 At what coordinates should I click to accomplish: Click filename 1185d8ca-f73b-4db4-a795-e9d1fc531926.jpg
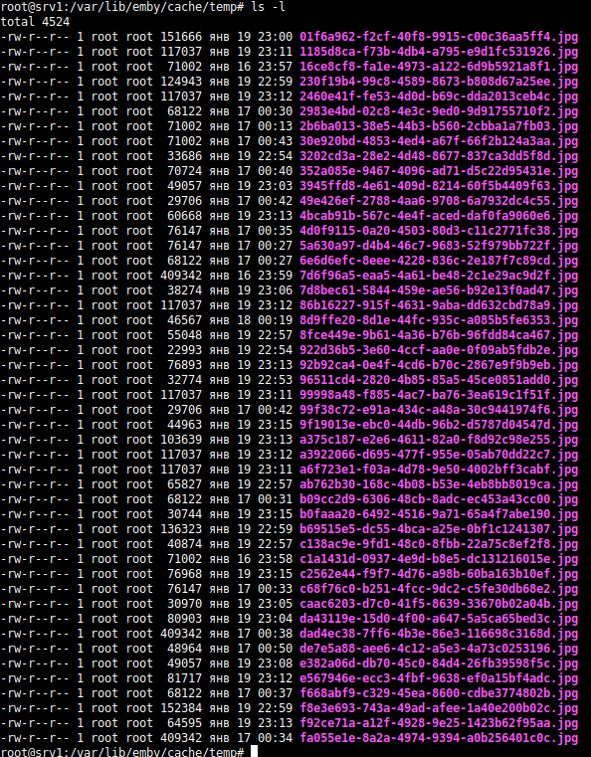click(439, 52)
